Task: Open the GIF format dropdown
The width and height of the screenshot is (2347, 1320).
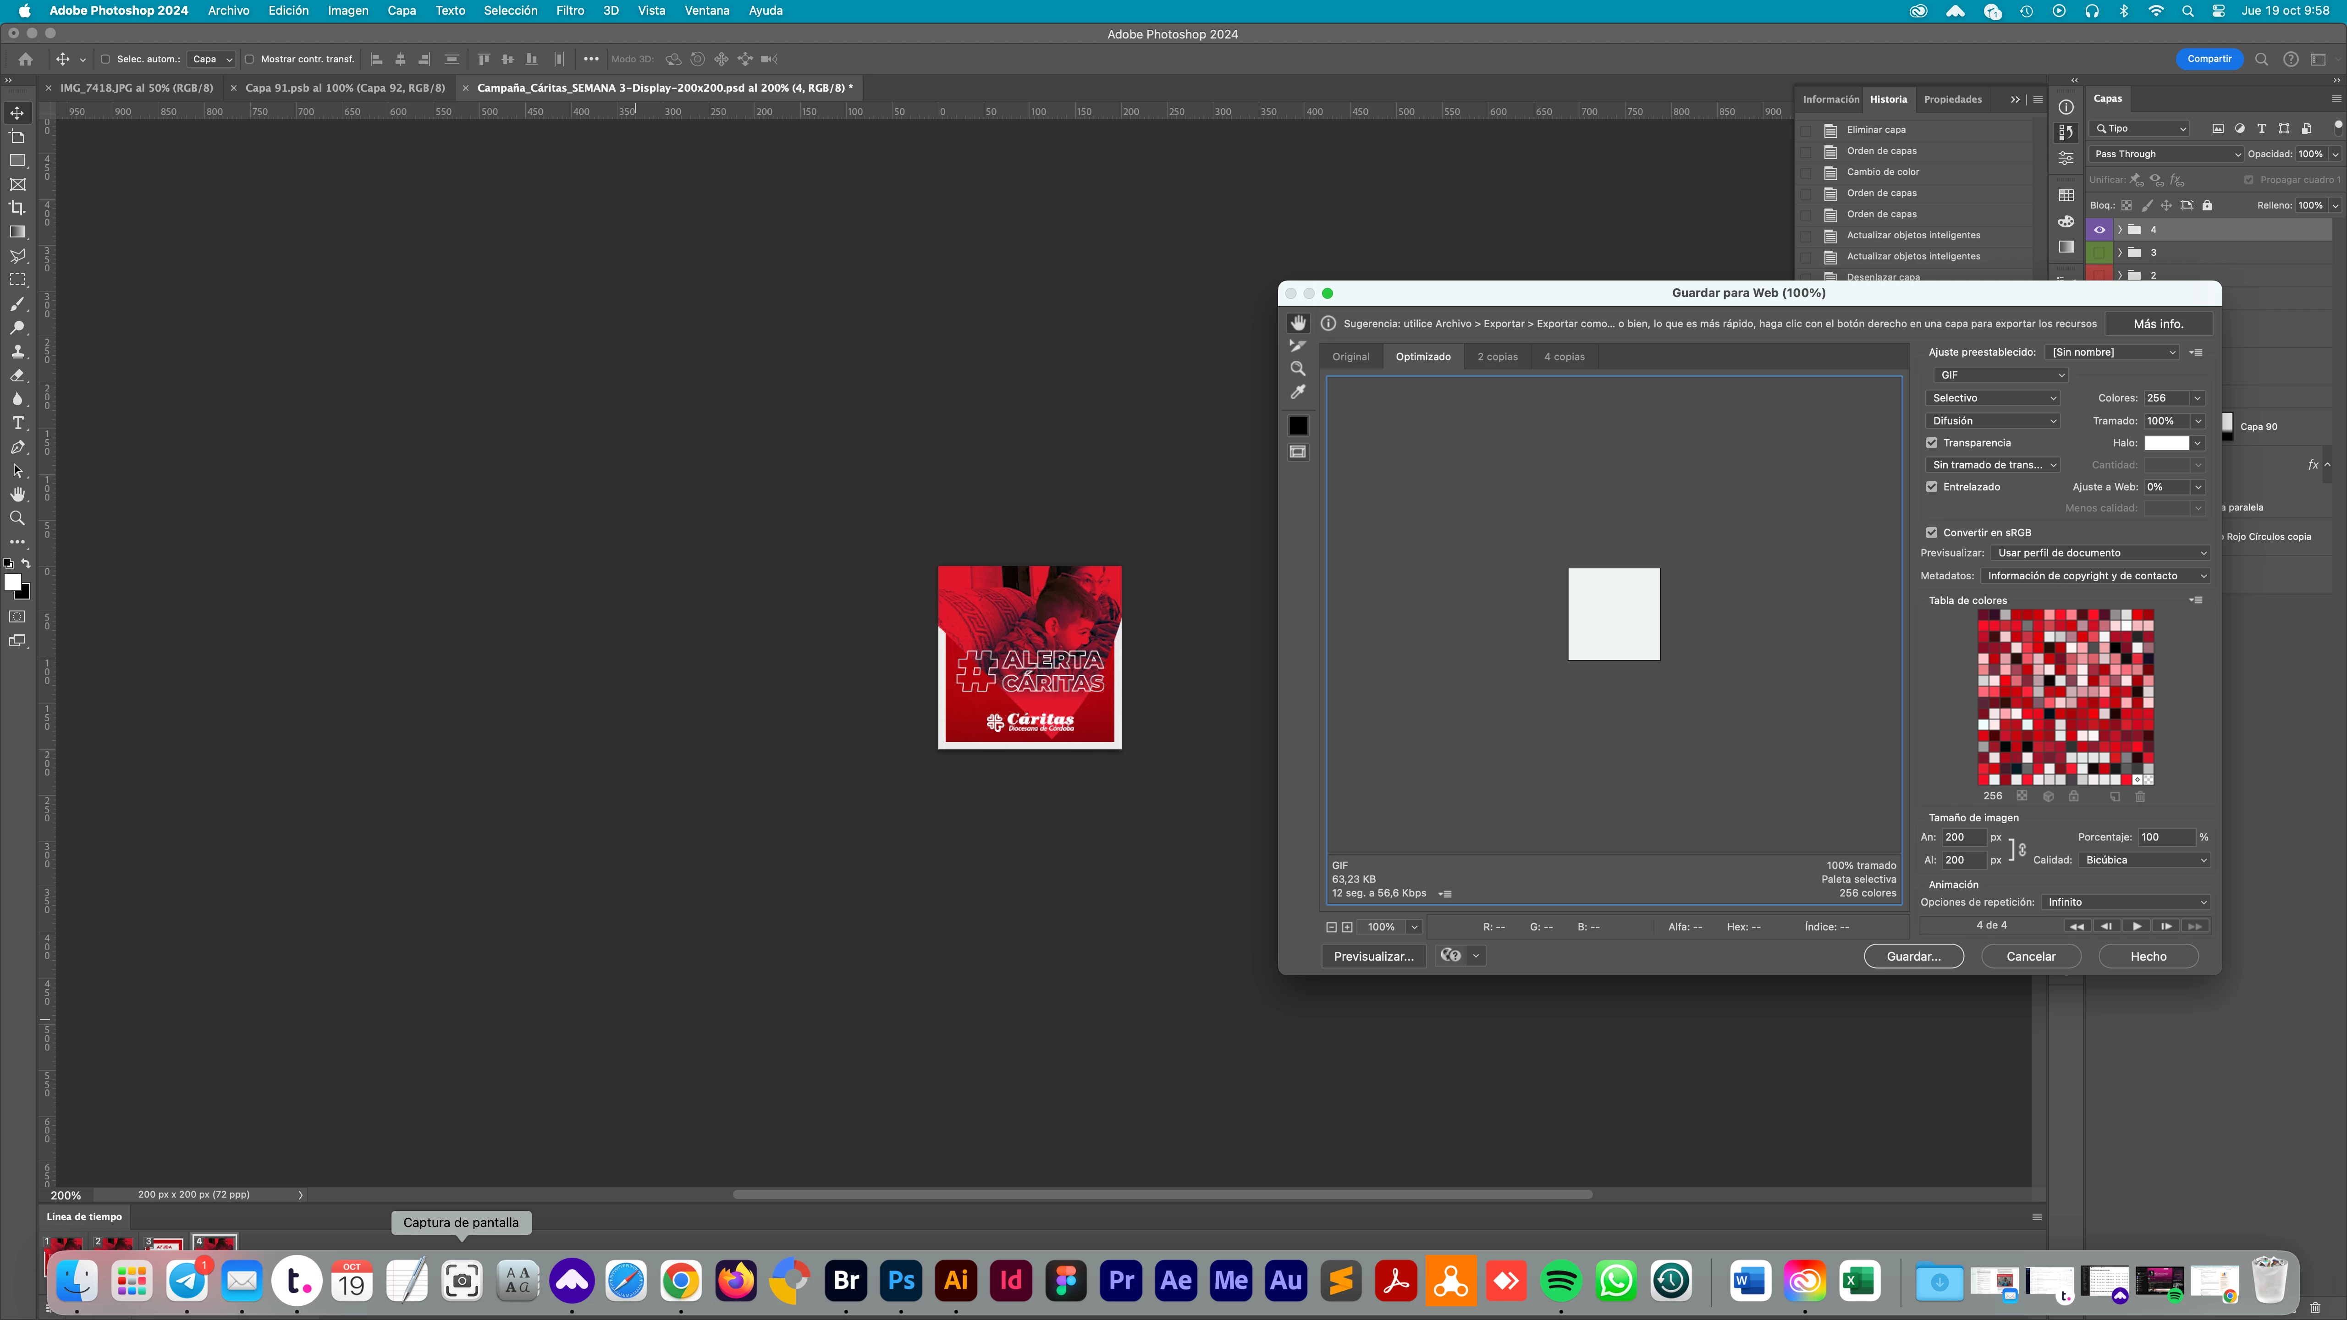Action: click(2000, 374)
